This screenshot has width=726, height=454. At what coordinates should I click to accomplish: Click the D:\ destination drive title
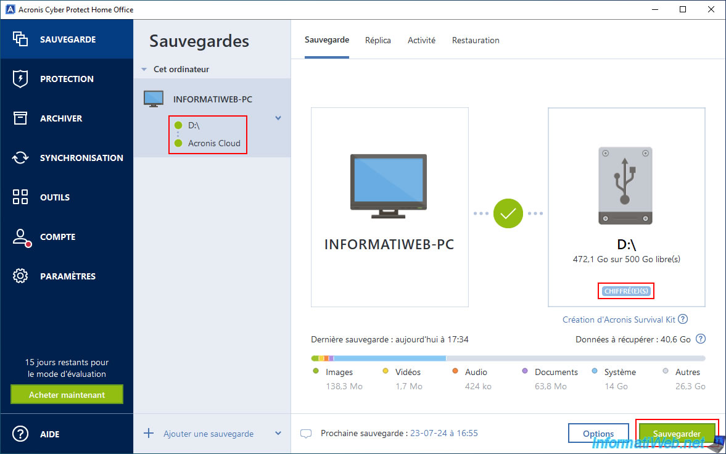point(627,244)
